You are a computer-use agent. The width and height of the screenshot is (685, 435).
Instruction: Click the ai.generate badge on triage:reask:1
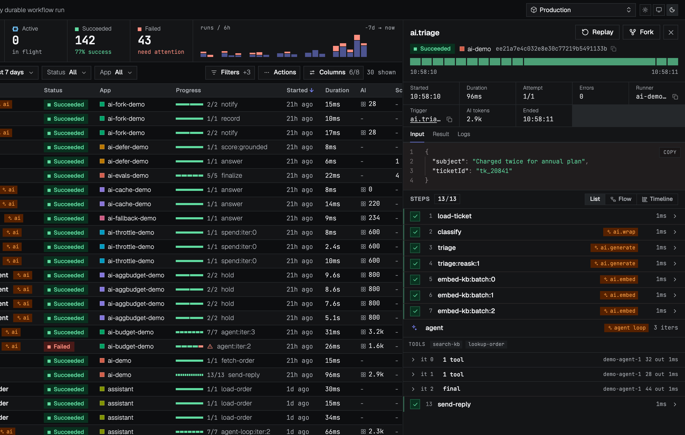pyautogui.click(x=614, y=263)
